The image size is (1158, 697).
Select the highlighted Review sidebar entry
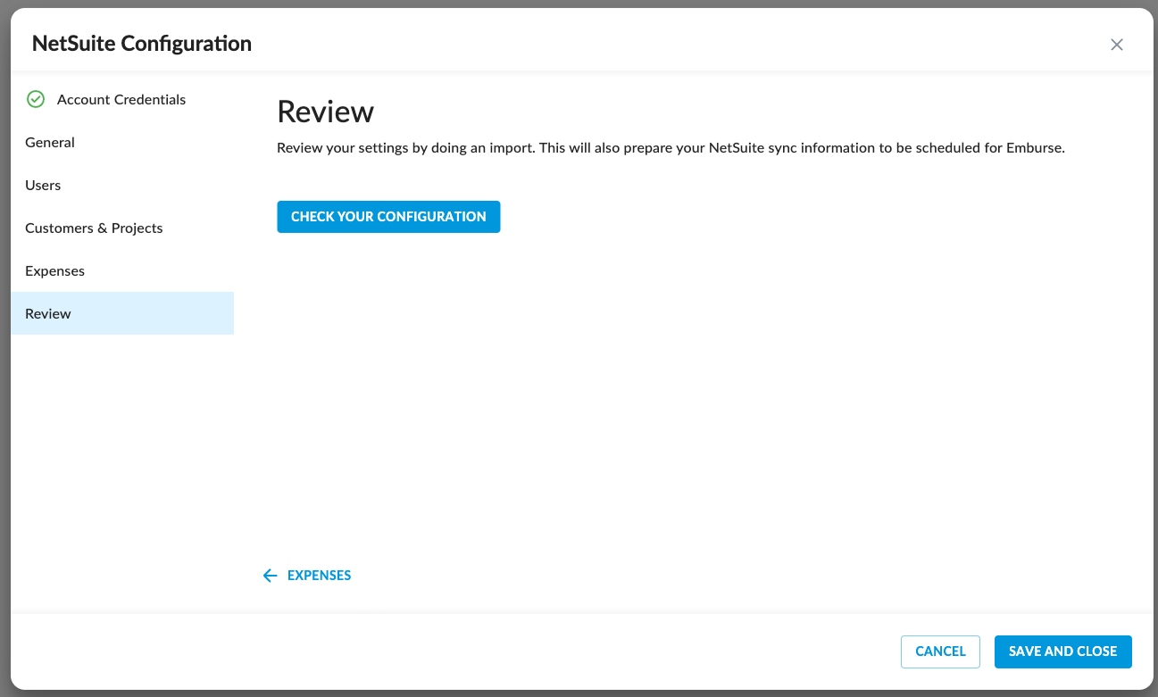click(x=48, y=313)
